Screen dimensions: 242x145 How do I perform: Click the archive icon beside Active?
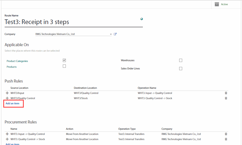(x=217, y=4)
